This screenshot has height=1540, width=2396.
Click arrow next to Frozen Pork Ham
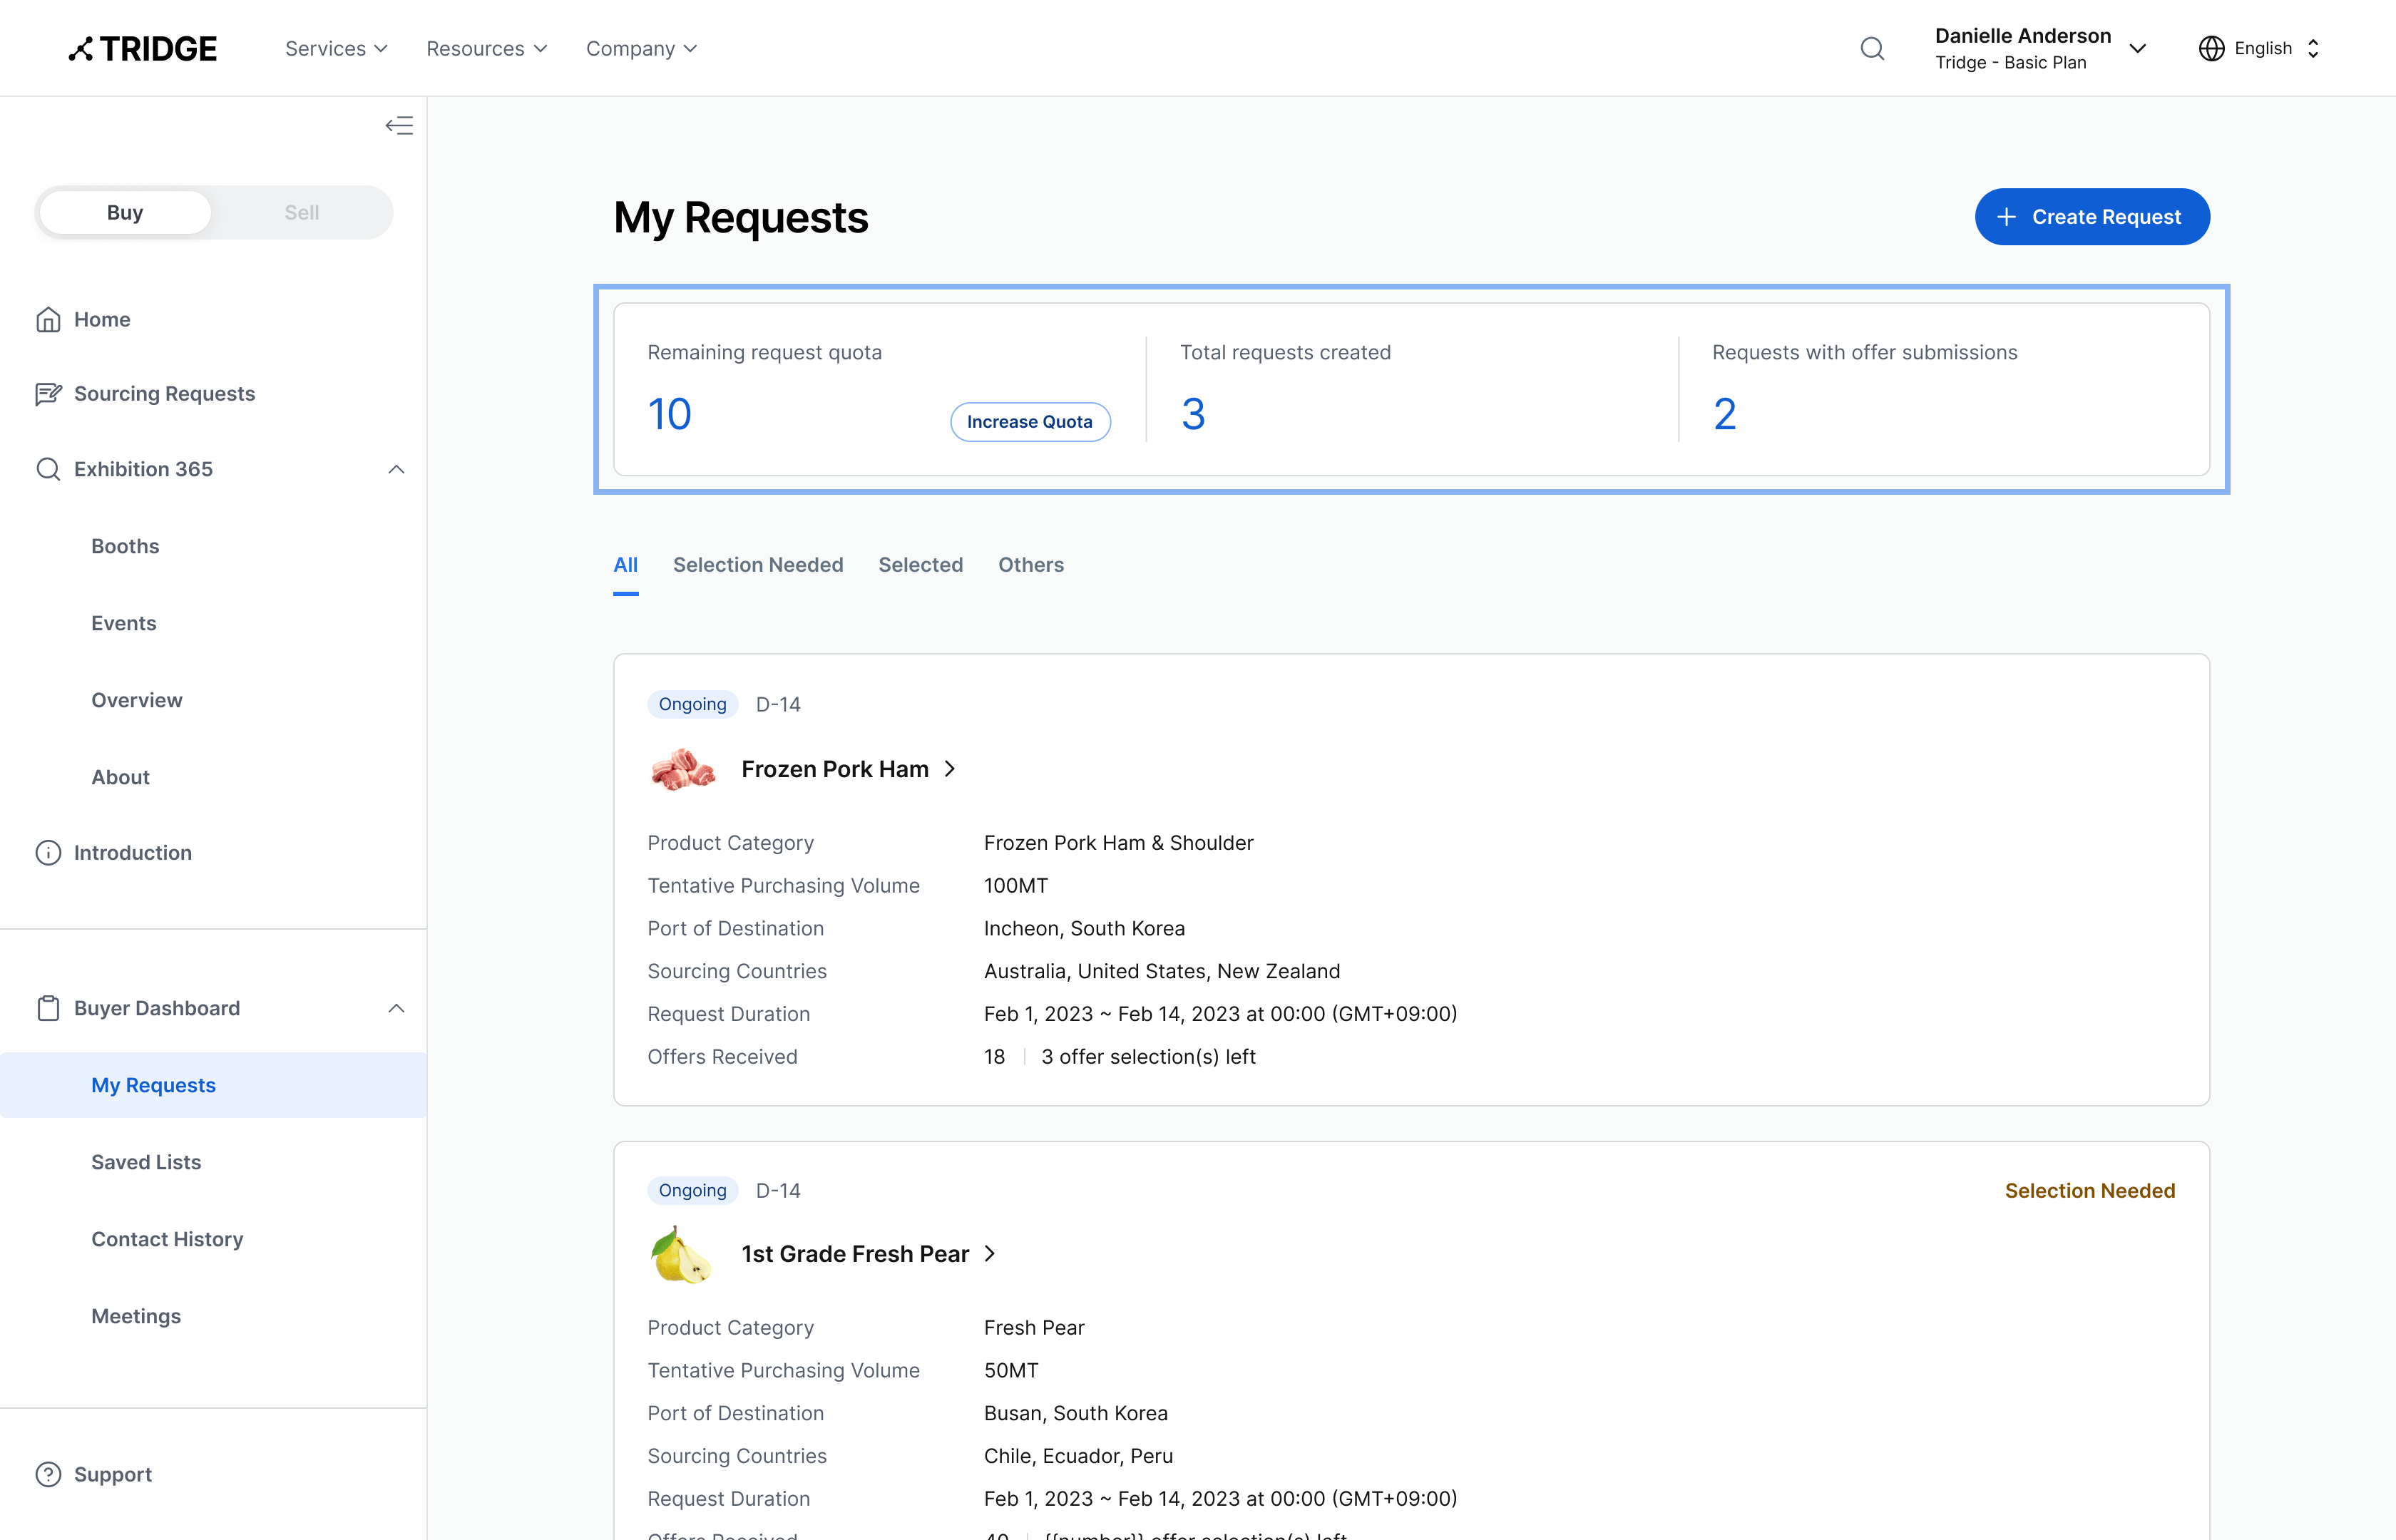(x=950, y=769)
